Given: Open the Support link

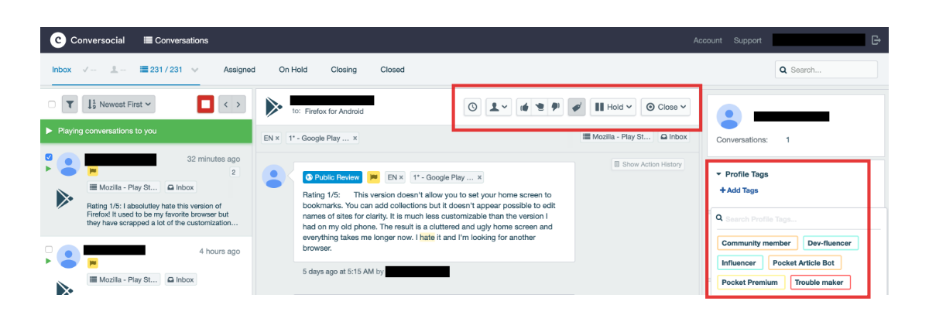Looking at the screenshot, I should click(x=748, y=40).
